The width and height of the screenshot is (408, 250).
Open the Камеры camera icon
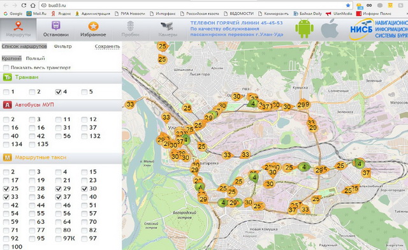[167, 26]
